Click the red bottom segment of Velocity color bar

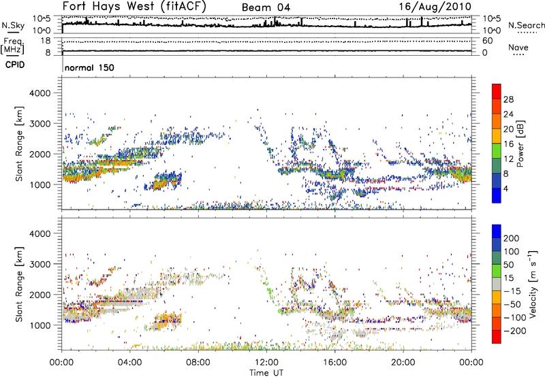click(x=497, y=337)
